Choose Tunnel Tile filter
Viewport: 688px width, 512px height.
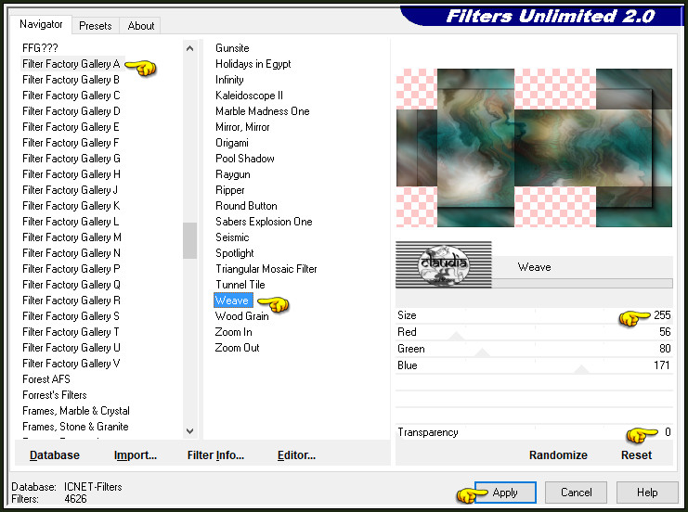coord(240,285)
